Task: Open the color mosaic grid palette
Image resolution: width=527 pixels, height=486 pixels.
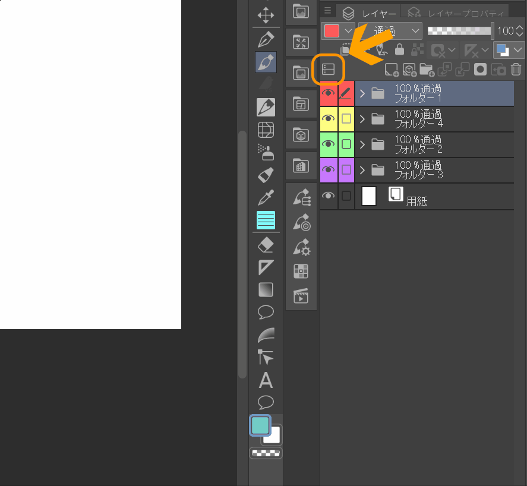Action: click(301, 272)
